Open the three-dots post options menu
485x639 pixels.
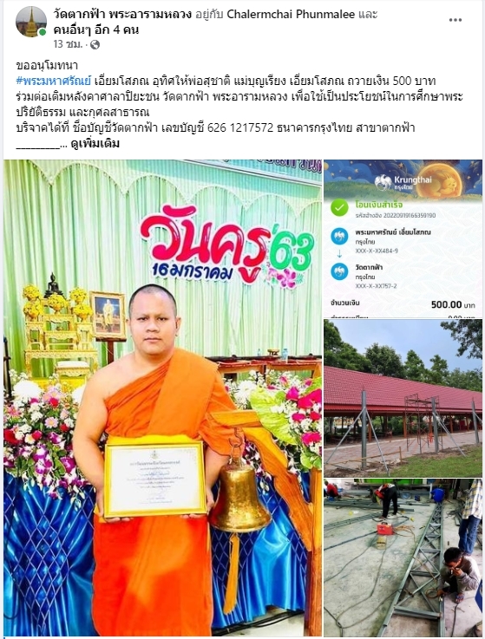456,21
